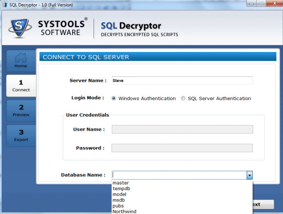
Task: Click the Password input field
Action: click(x=182, y=148)
